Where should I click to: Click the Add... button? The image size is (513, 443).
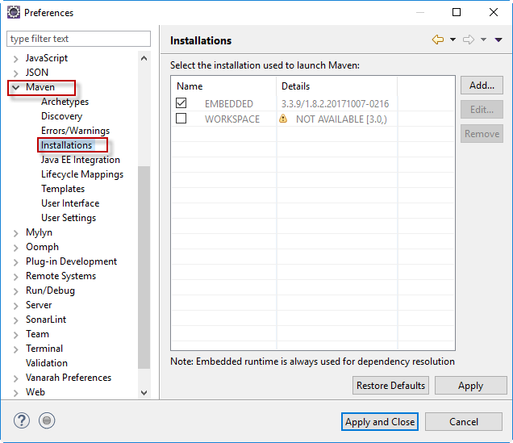click(x=482, y=86)
